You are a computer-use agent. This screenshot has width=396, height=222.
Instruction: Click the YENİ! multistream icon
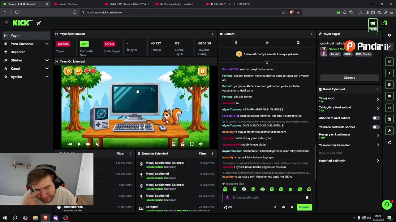[373, 25]
